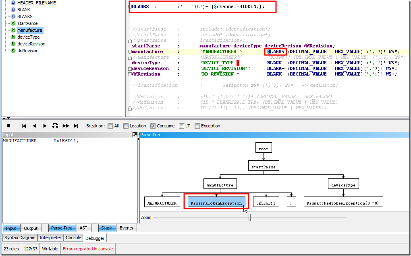This screenshot has height=256, width=411.
Task: Step backward one event
Action: click(x=34, y=126)
